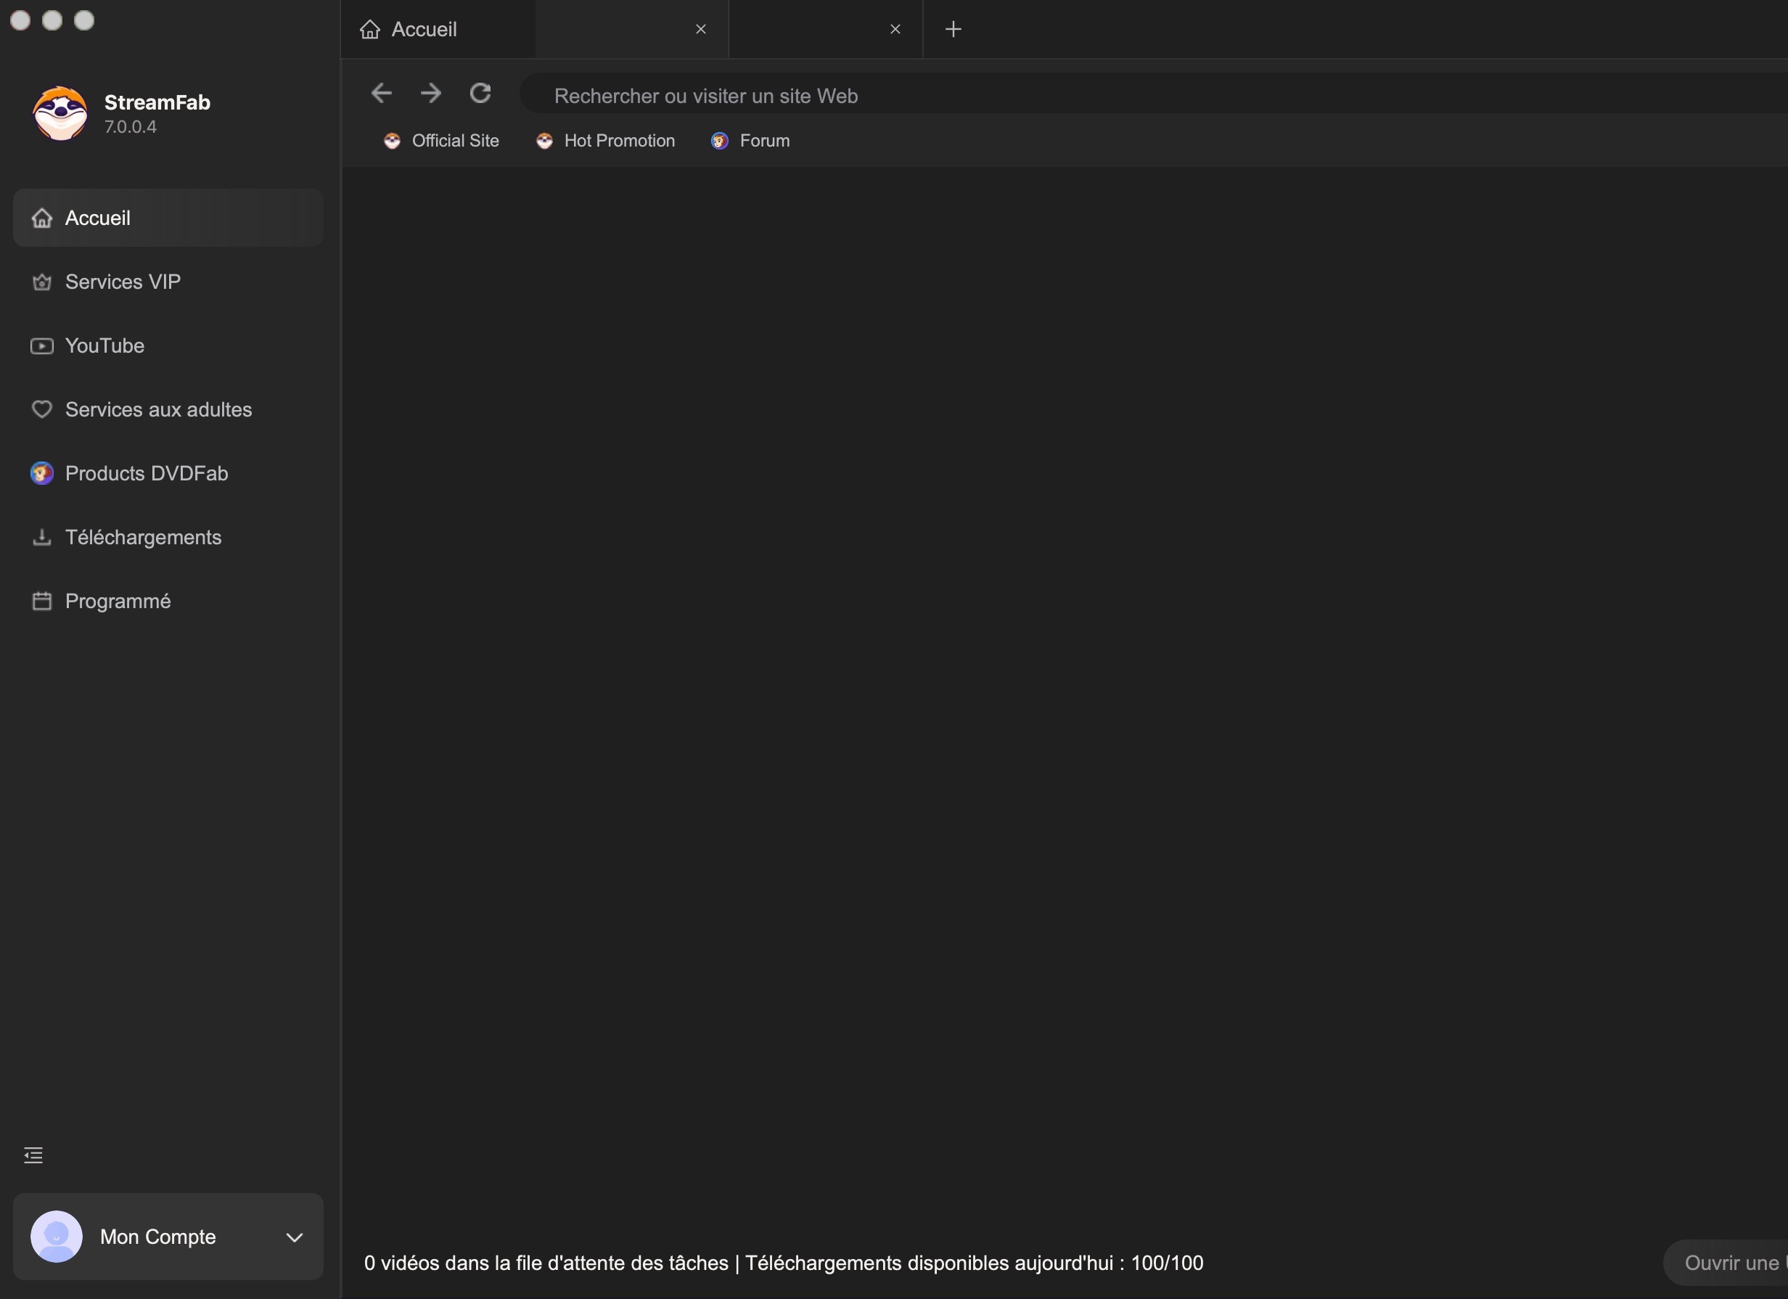Expand the Mon Compte dropdown chevron

pos(294,1237)
